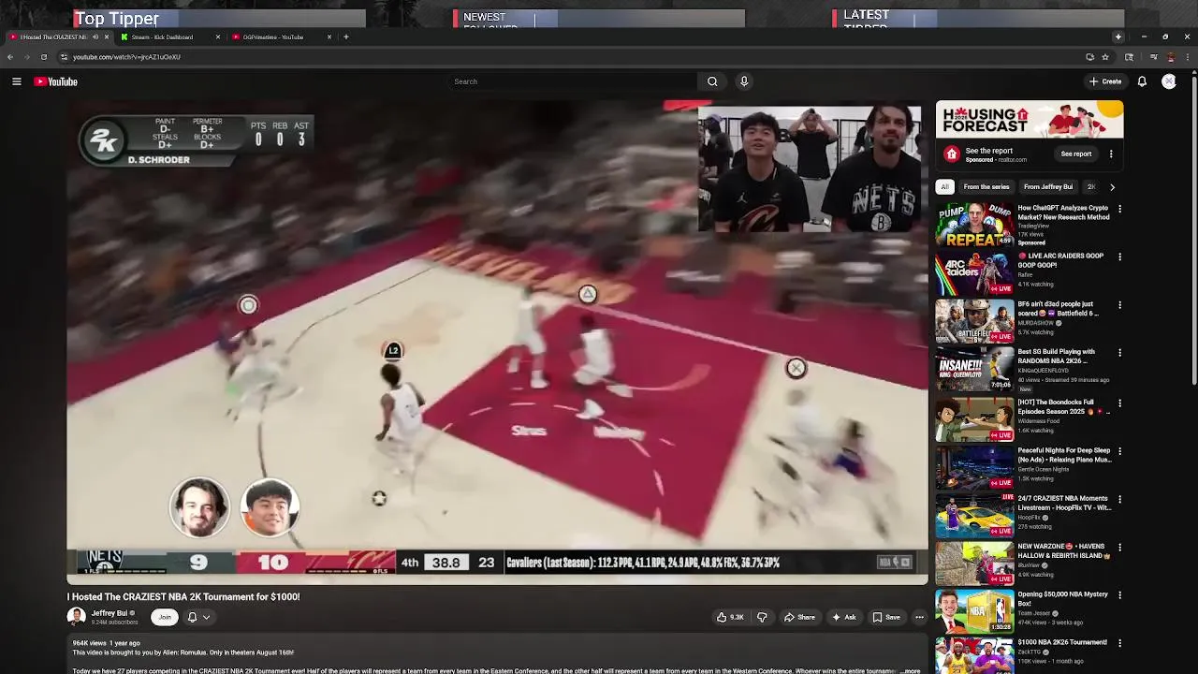This screenshot has width=1198, height=674.
Task: Open options for the Housing Forecast ad
Action: (x=1111, y=154)
